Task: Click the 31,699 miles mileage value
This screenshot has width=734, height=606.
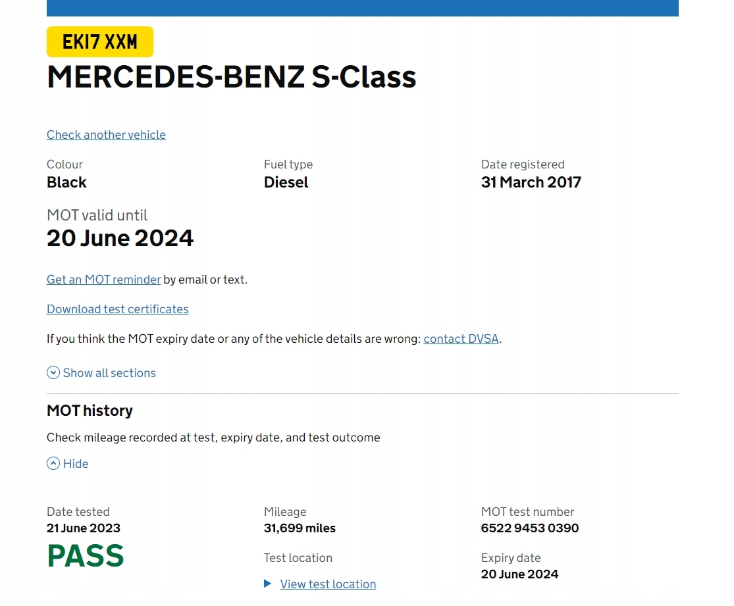Action: (300, 528)
